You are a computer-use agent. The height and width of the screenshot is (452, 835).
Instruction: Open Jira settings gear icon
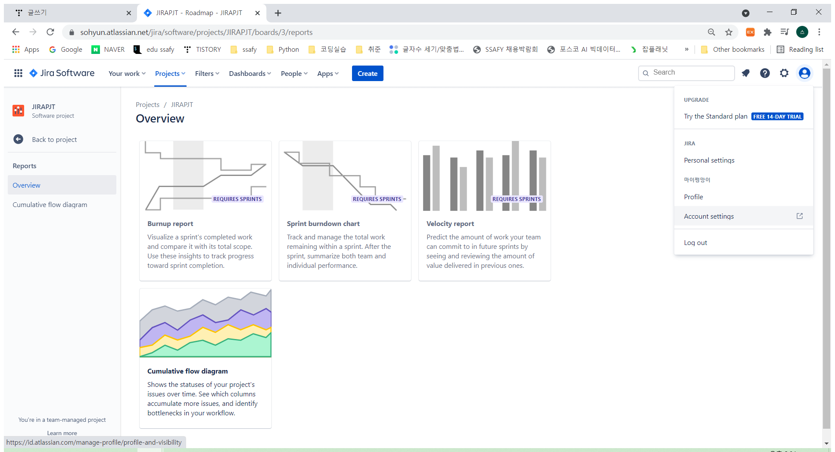pyautogui.click(x=784, y=73)
